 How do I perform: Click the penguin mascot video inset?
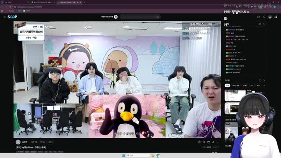pyautogui.click(x=127, y=116)
